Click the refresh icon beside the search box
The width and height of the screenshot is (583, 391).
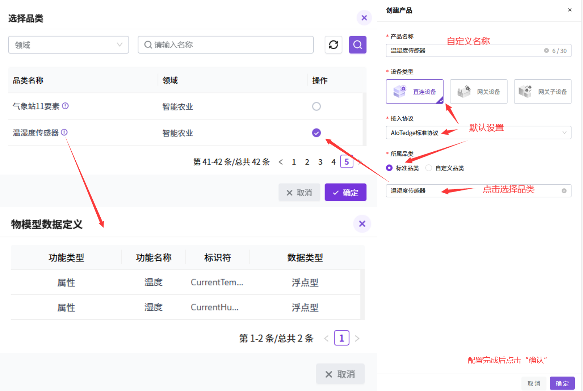[333, 45]
